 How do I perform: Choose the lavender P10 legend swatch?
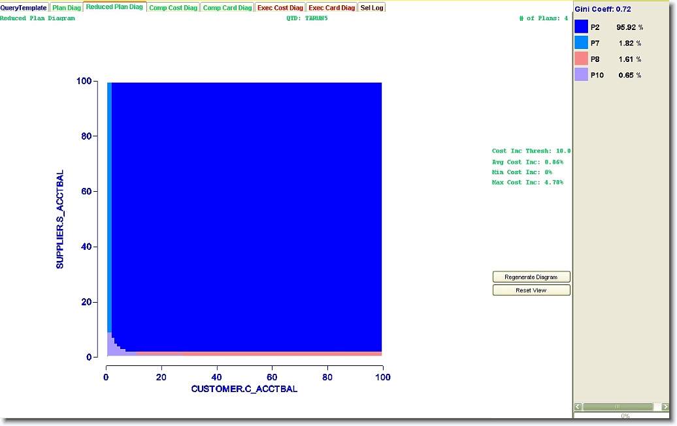coord(581,75)
